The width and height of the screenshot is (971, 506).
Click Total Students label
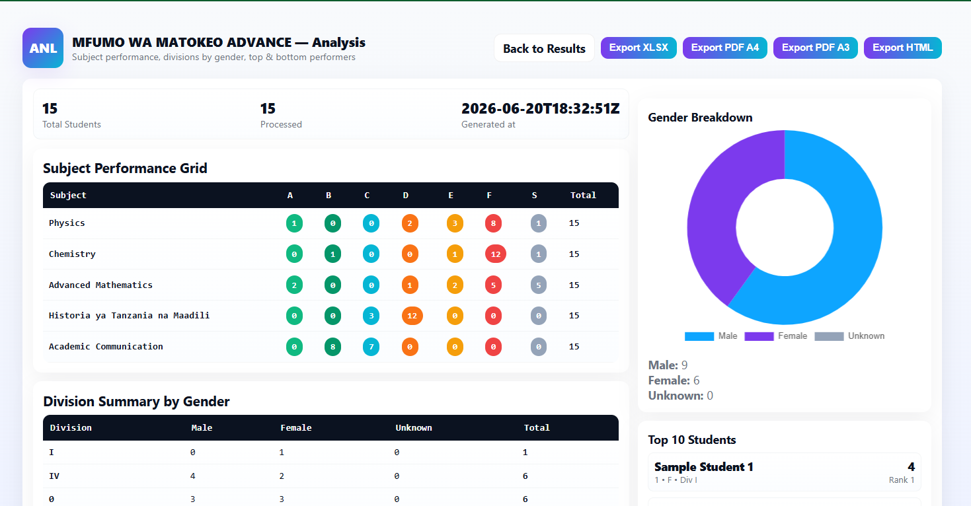pyautogui.click(x=71, y=124)
